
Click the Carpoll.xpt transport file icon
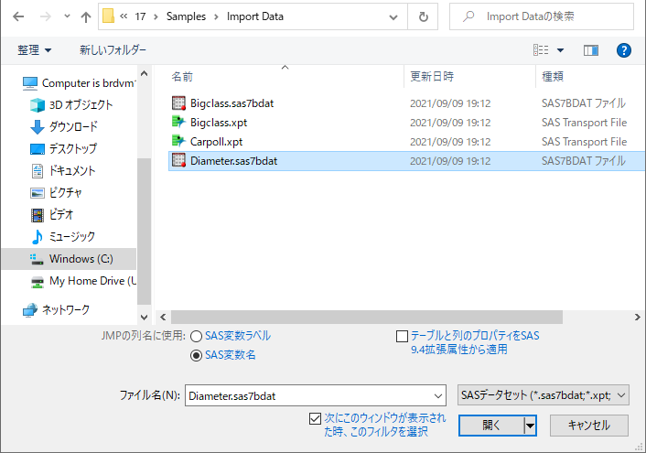[x=178, y=141]
